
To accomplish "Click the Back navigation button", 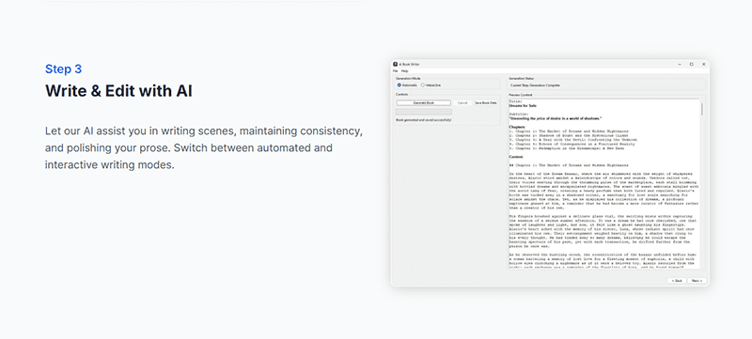I will click(x=677, y=281).
